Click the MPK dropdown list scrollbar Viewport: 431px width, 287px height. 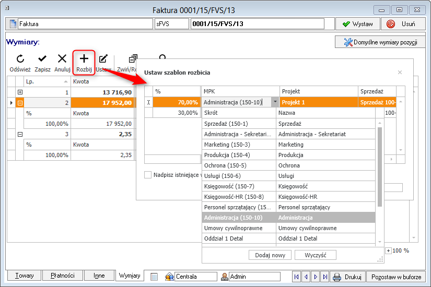[x=380, y=167]
